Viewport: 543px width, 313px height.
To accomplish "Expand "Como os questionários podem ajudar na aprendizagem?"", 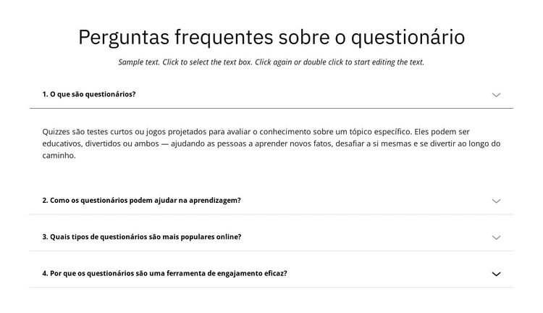I will click(145, 200).
